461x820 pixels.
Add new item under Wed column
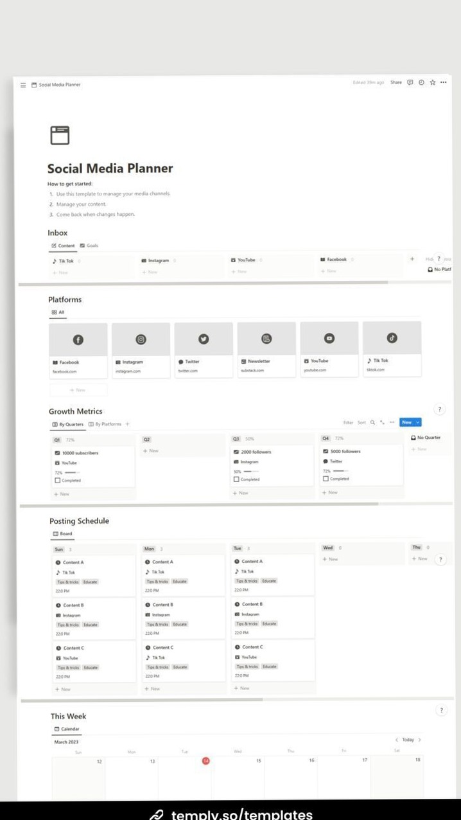(x=329, y=559)
